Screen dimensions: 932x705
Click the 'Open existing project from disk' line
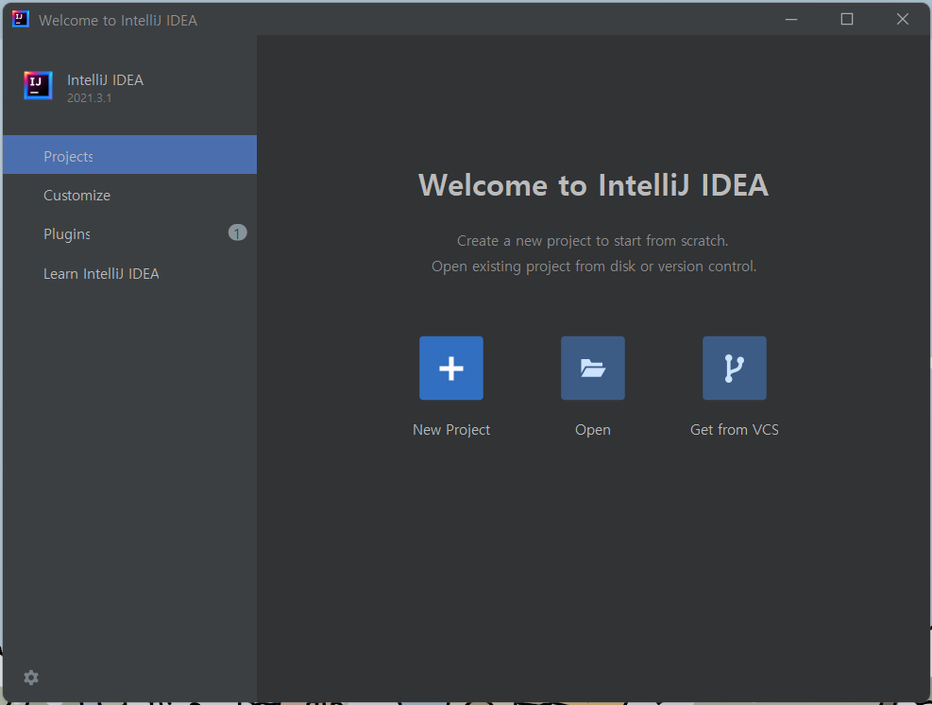[594, 267]
